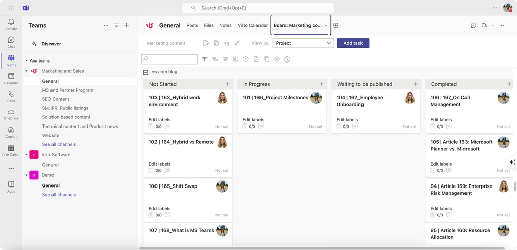Open the app launcher grid icon
The image size is (517, 250).
(11, 8)
